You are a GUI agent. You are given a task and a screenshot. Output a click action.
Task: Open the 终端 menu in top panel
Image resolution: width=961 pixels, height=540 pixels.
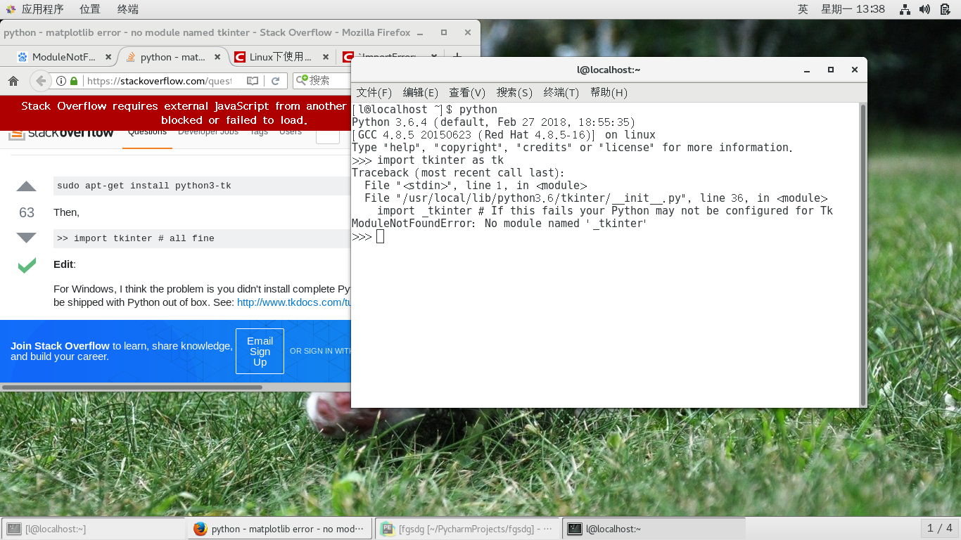tap(127, 9)
